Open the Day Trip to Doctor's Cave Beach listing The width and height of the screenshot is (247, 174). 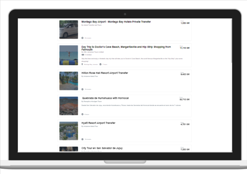pos(126,48)
